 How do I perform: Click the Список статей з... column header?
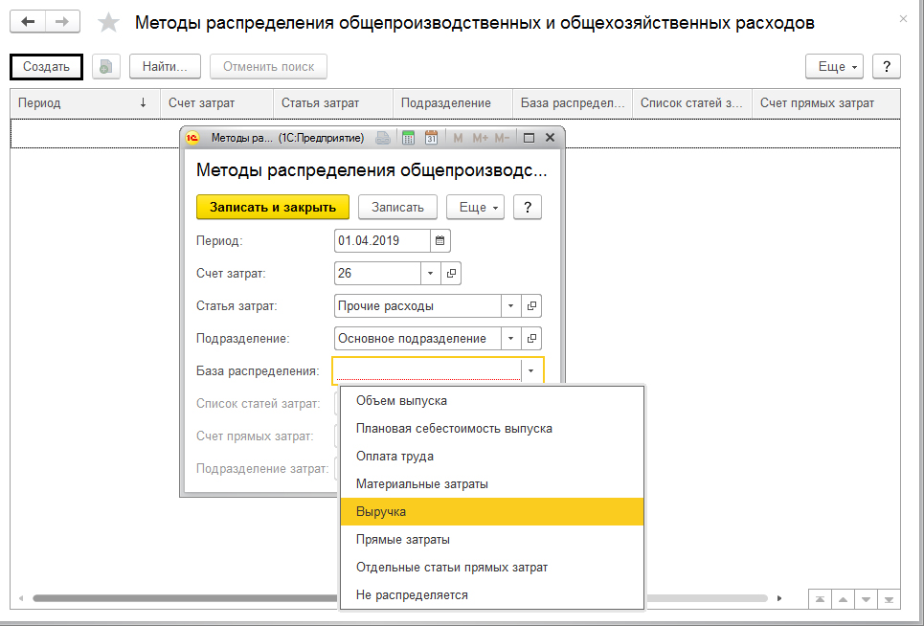pyautogui.click(x=692, y=103)
